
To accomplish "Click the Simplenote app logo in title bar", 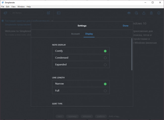I will click(x=3, y=3).
